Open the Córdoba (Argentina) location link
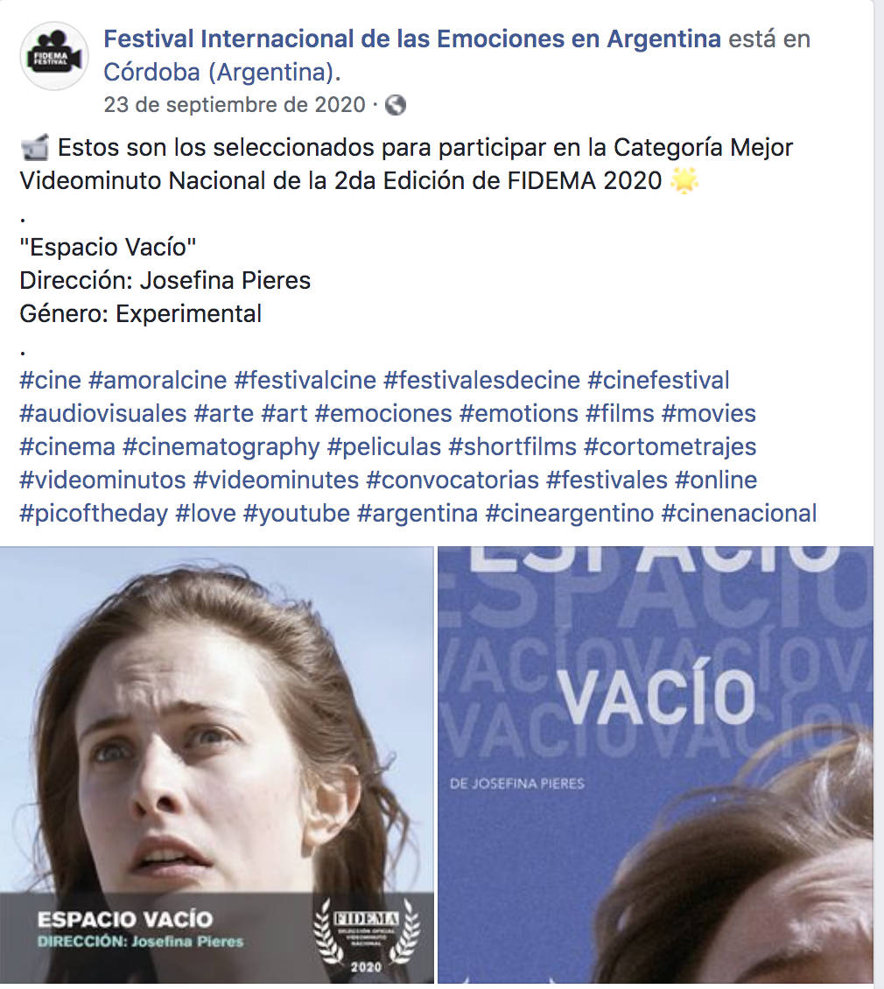884x989 pixels. point(222,73)
